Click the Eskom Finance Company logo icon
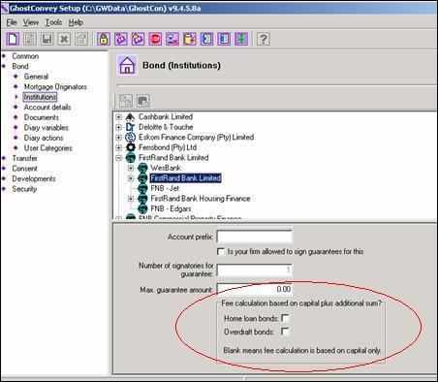 (130, 138)
